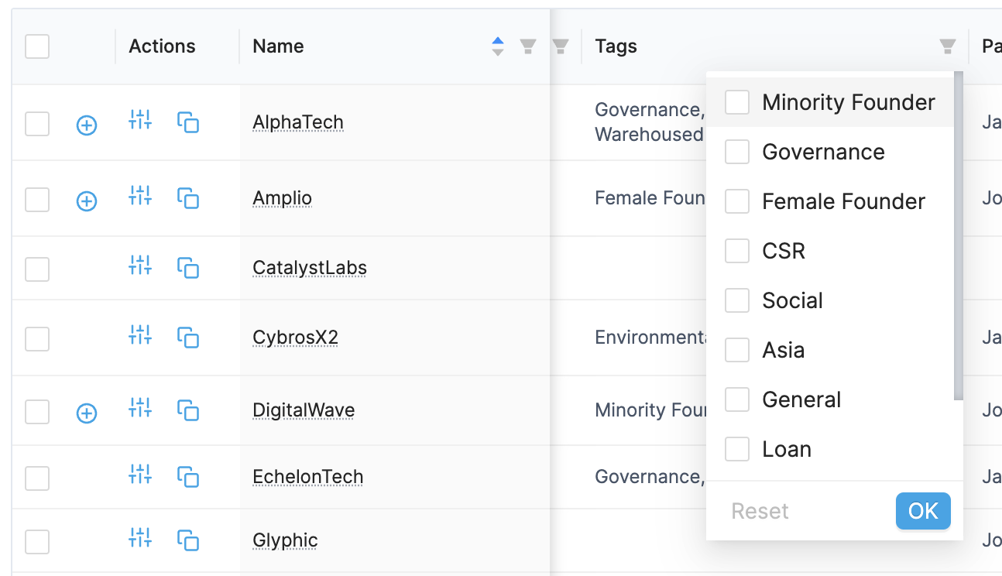1002x576 pixels.
Task: Sort table by the Name column arrows
Action: (x=498, y=46)
